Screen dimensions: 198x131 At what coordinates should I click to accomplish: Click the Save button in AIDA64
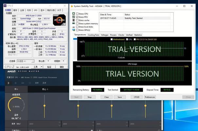[x=120, y=97]
